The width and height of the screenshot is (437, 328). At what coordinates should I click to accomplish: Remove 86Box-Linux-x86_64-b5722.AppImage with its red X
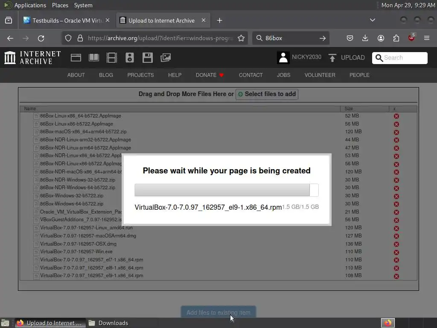[x=396, y=116]
